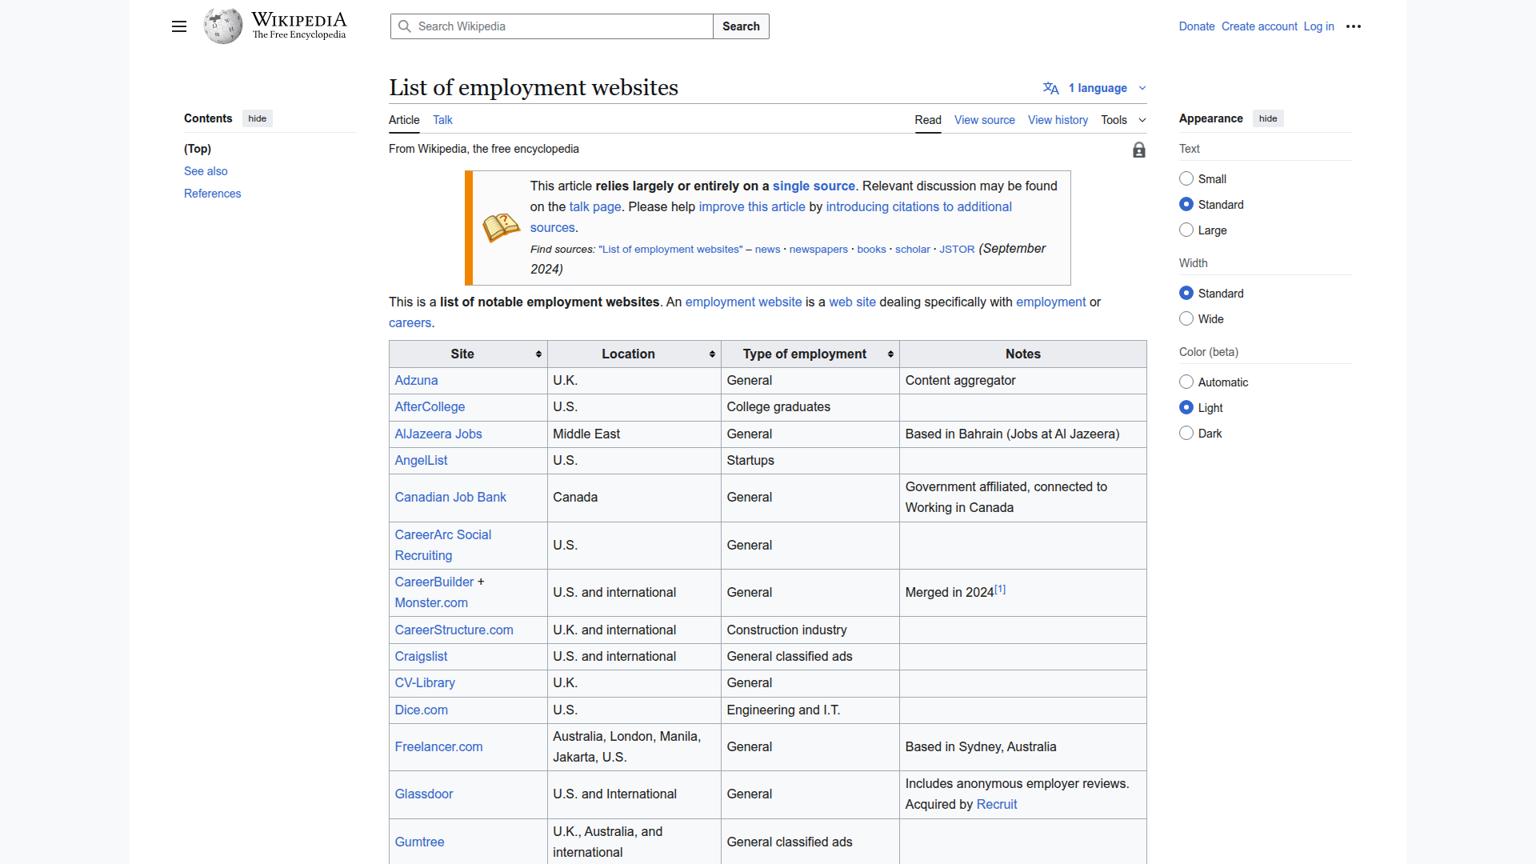Open the View history tab
The image size is (1536, 864).
pyautogui.click(x=1058, y=120)
